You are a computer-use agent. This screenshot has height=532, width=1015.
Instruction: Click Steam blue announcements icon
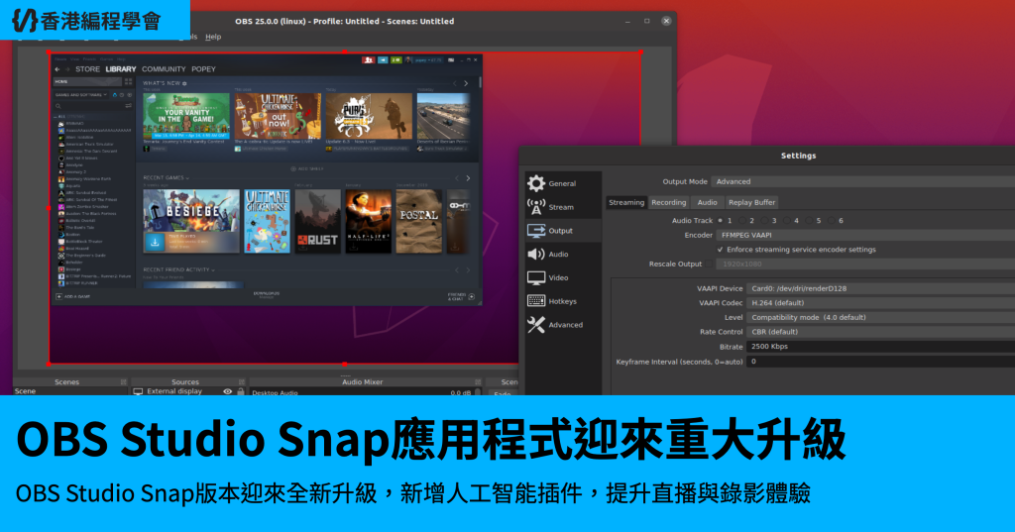pos(383,59)
